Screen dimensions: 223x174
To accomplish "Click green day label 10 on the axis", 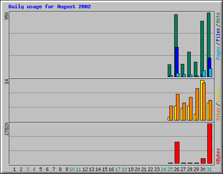I will click(x=72, y=169).
